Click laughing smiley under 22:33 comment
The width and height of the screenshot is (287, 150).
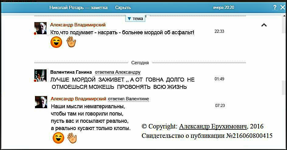(56, 42)
